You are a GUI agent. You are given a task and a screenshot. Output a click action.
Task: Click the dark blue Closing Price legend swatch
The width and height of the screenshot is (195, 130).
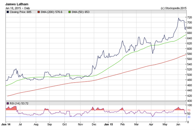[x=8, y=12]
